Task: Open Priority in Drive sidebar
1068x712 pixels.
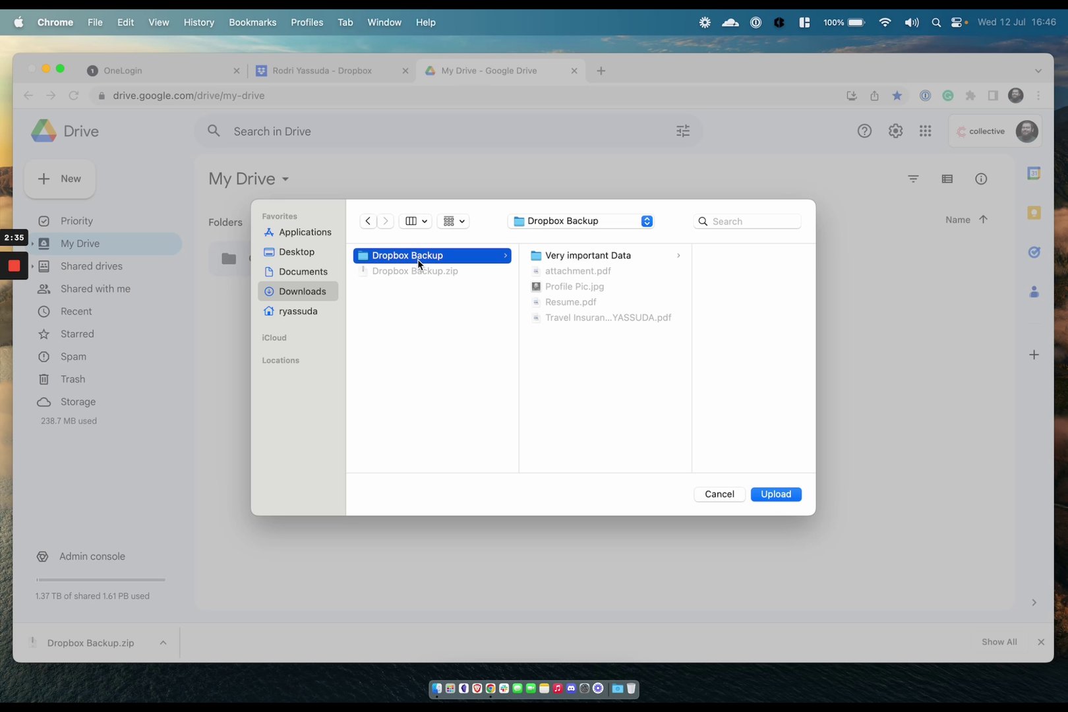Action: point(76,221)
